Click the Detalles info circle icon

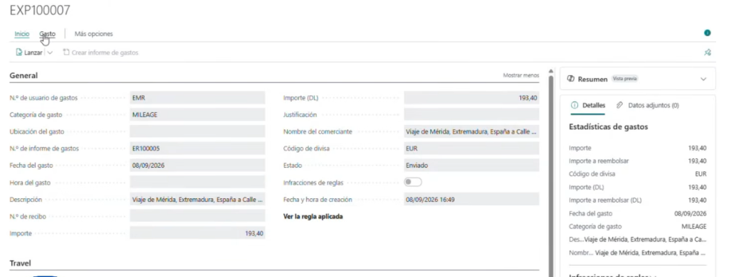pos(575,105)
